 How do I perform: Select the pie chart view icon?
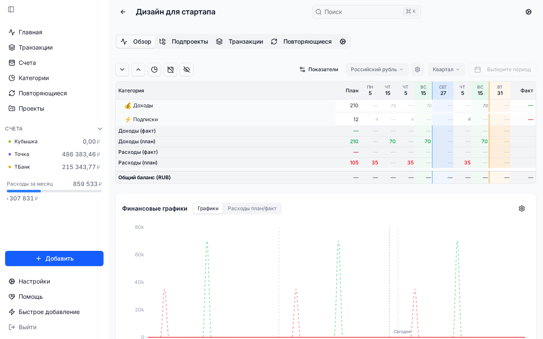pyautogui.click(x=154, y=69)
